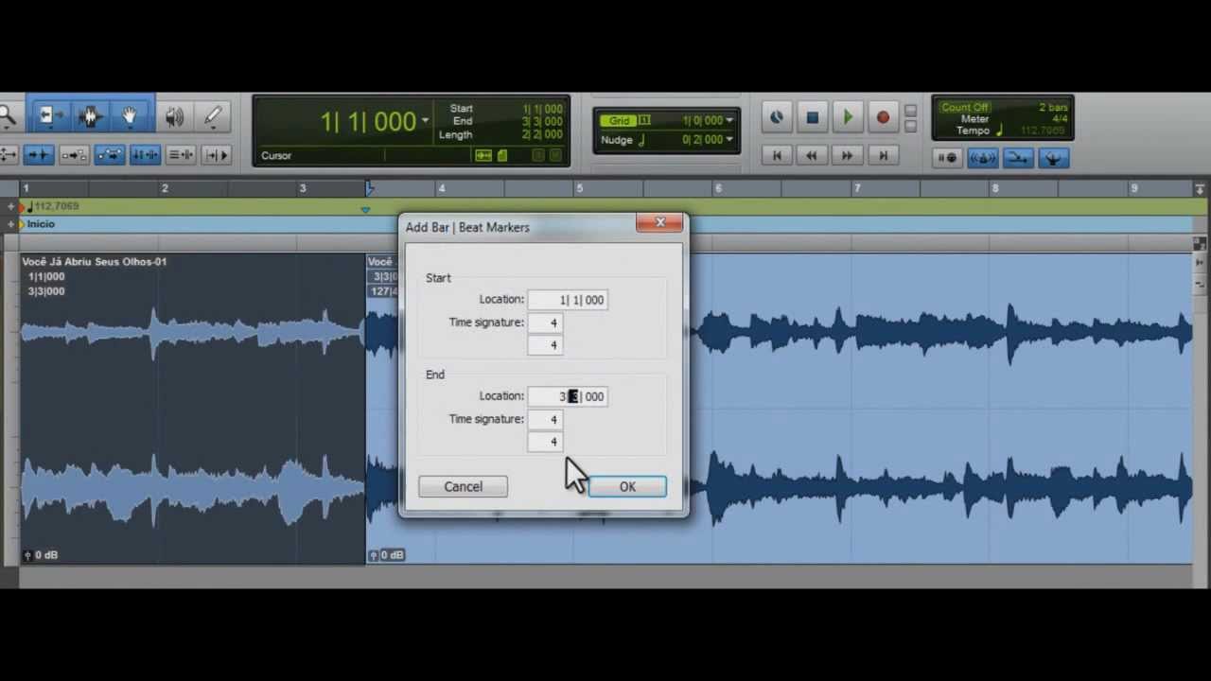The height and width of the screenshot is (681, 1211).
Task: Toggle Wait for Note button
Action: [947, 158]
